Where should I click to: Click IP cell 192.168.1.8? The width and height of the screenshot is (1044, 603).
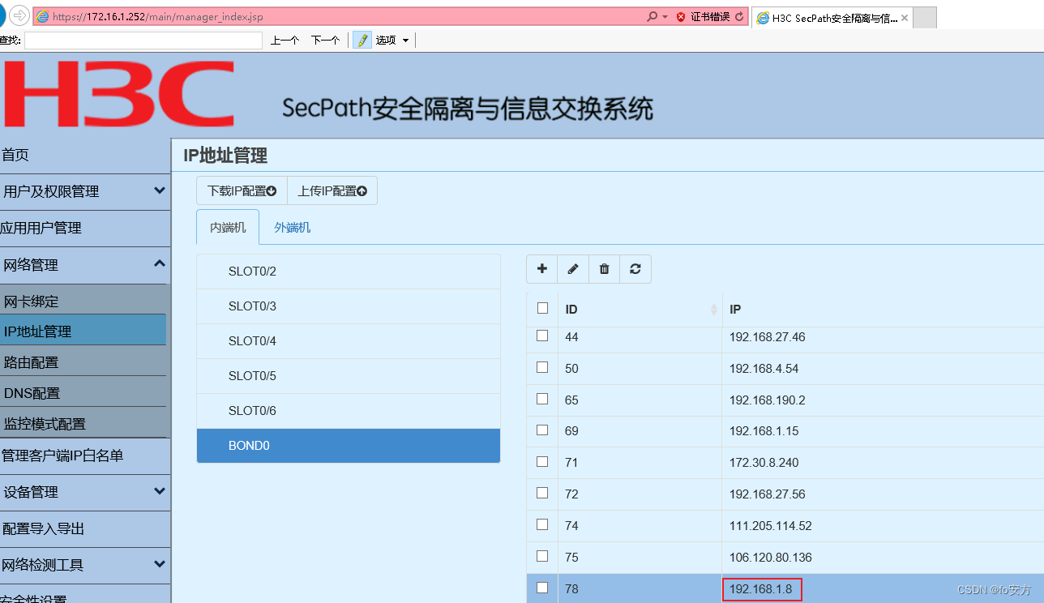[x=762, y=588]
